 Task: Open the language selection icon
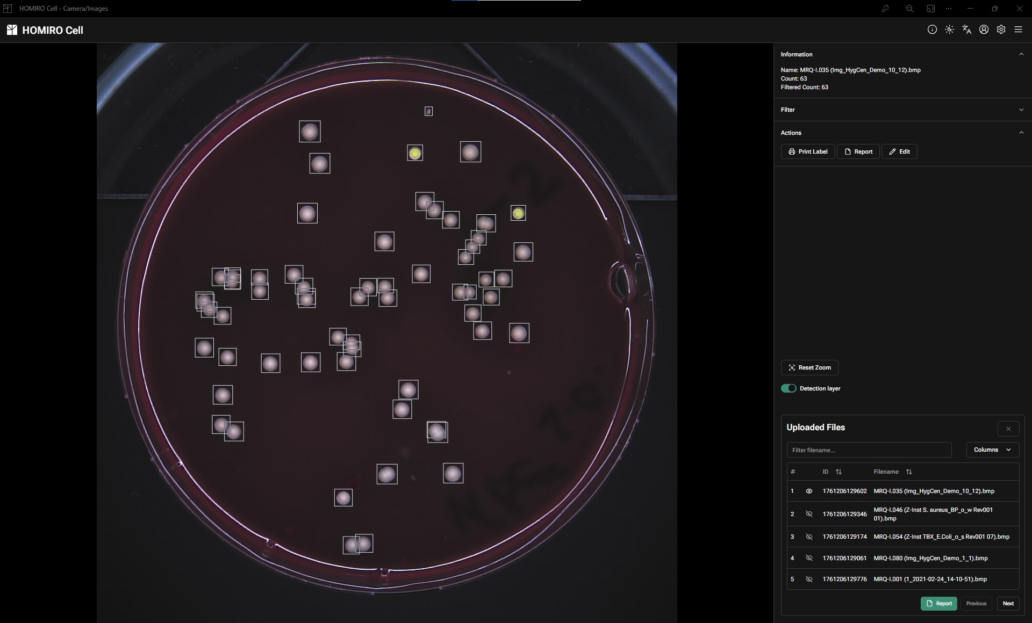click(966, 30)
